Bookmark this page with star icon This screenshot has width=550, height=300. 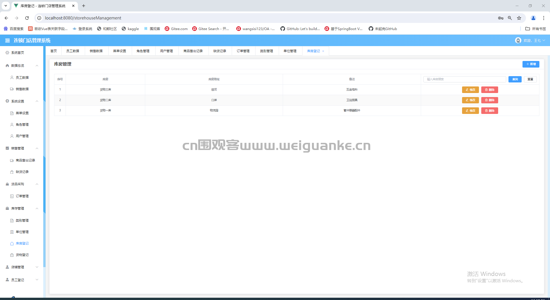click(x=519, y=18)
